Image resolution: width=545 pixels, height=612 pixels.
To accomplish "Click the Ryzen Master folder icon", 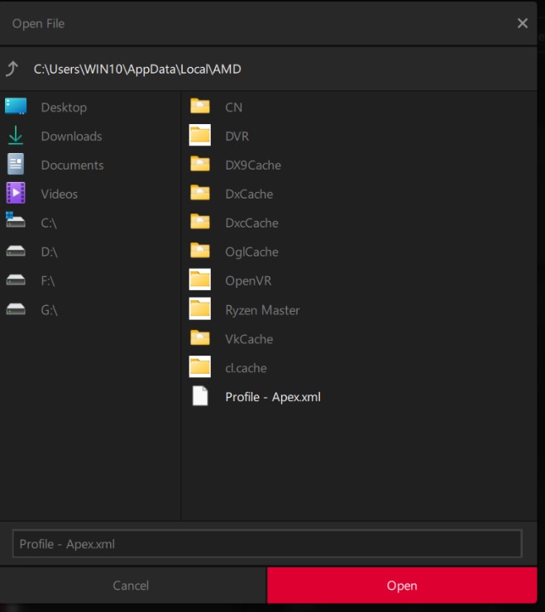I will pyautogui.click(x=200, y=308).
